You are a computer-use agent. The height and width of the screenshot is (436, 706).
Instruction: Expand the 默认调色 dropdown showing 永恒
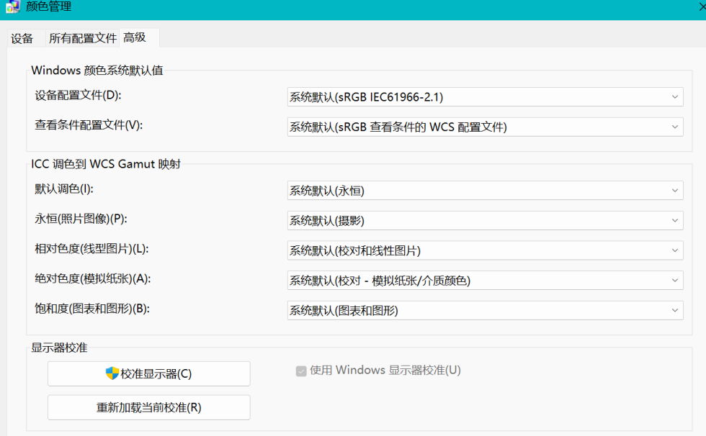pos(484,191)
